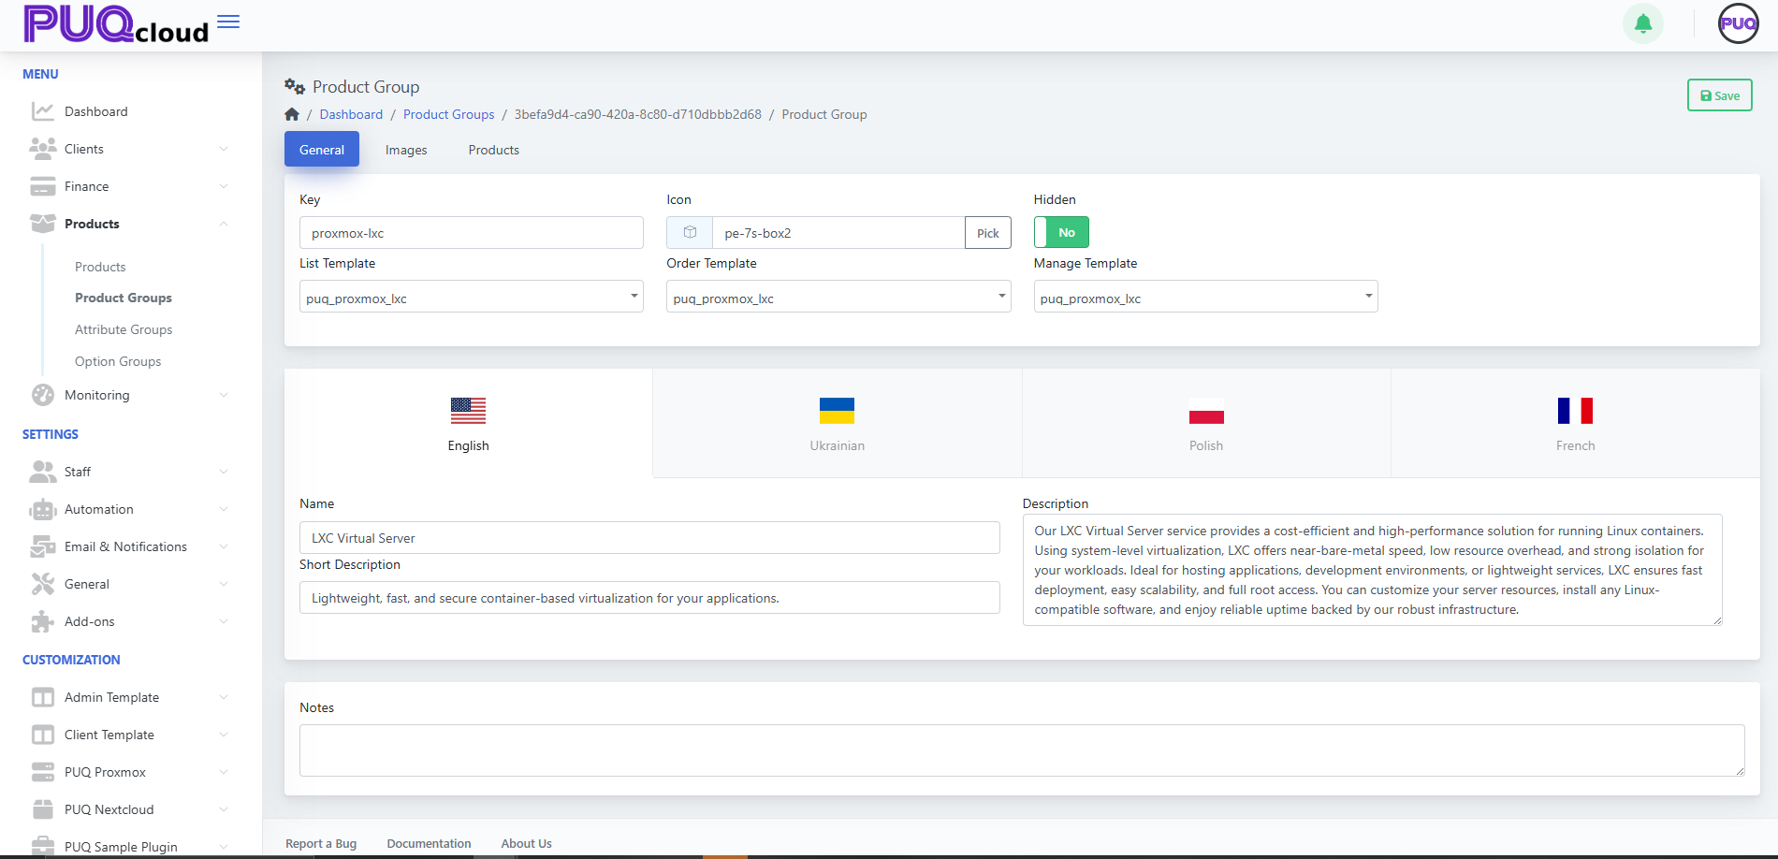Open the Order Template dropdown

838,297
